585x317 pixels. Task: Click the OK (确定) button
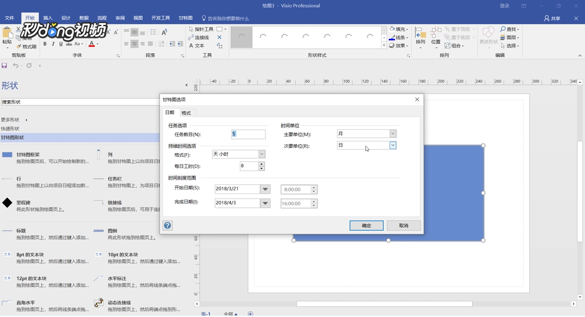pyautogui.click(x=366, y=226)
